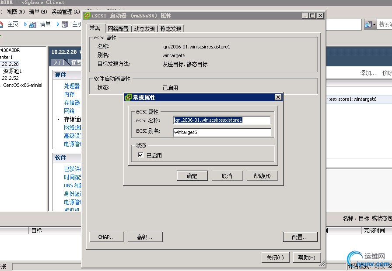Viewport: 392px width, 271px height.
Task: Close the 常规属性 dialog
Action: point(278,97)
